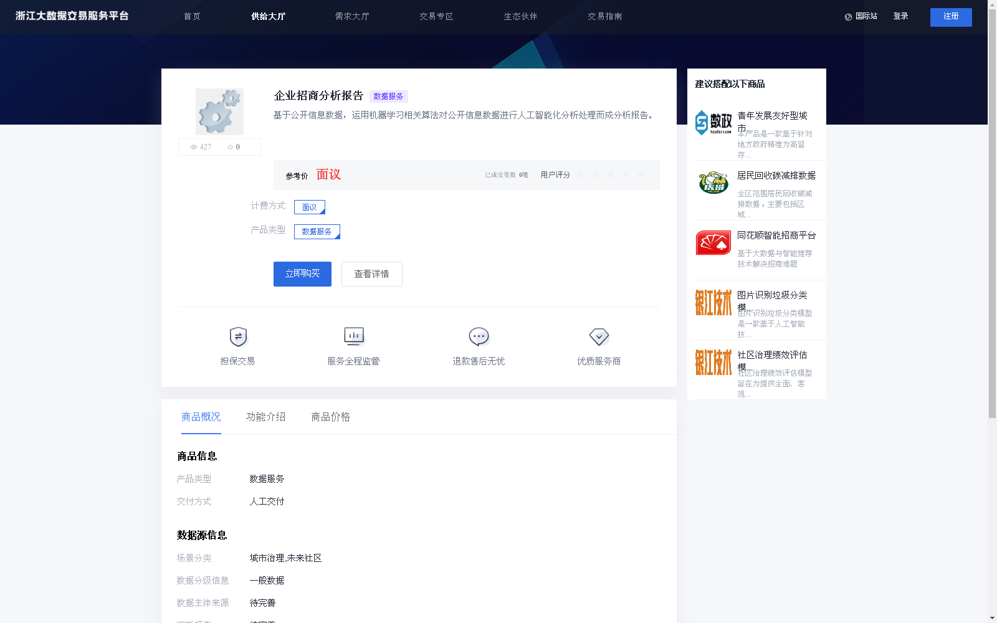Click the 退款售后无忧 chat bubble icon
Image resolution: width=997 pixels, height=623 pixels.
click(x=479, y=336)
